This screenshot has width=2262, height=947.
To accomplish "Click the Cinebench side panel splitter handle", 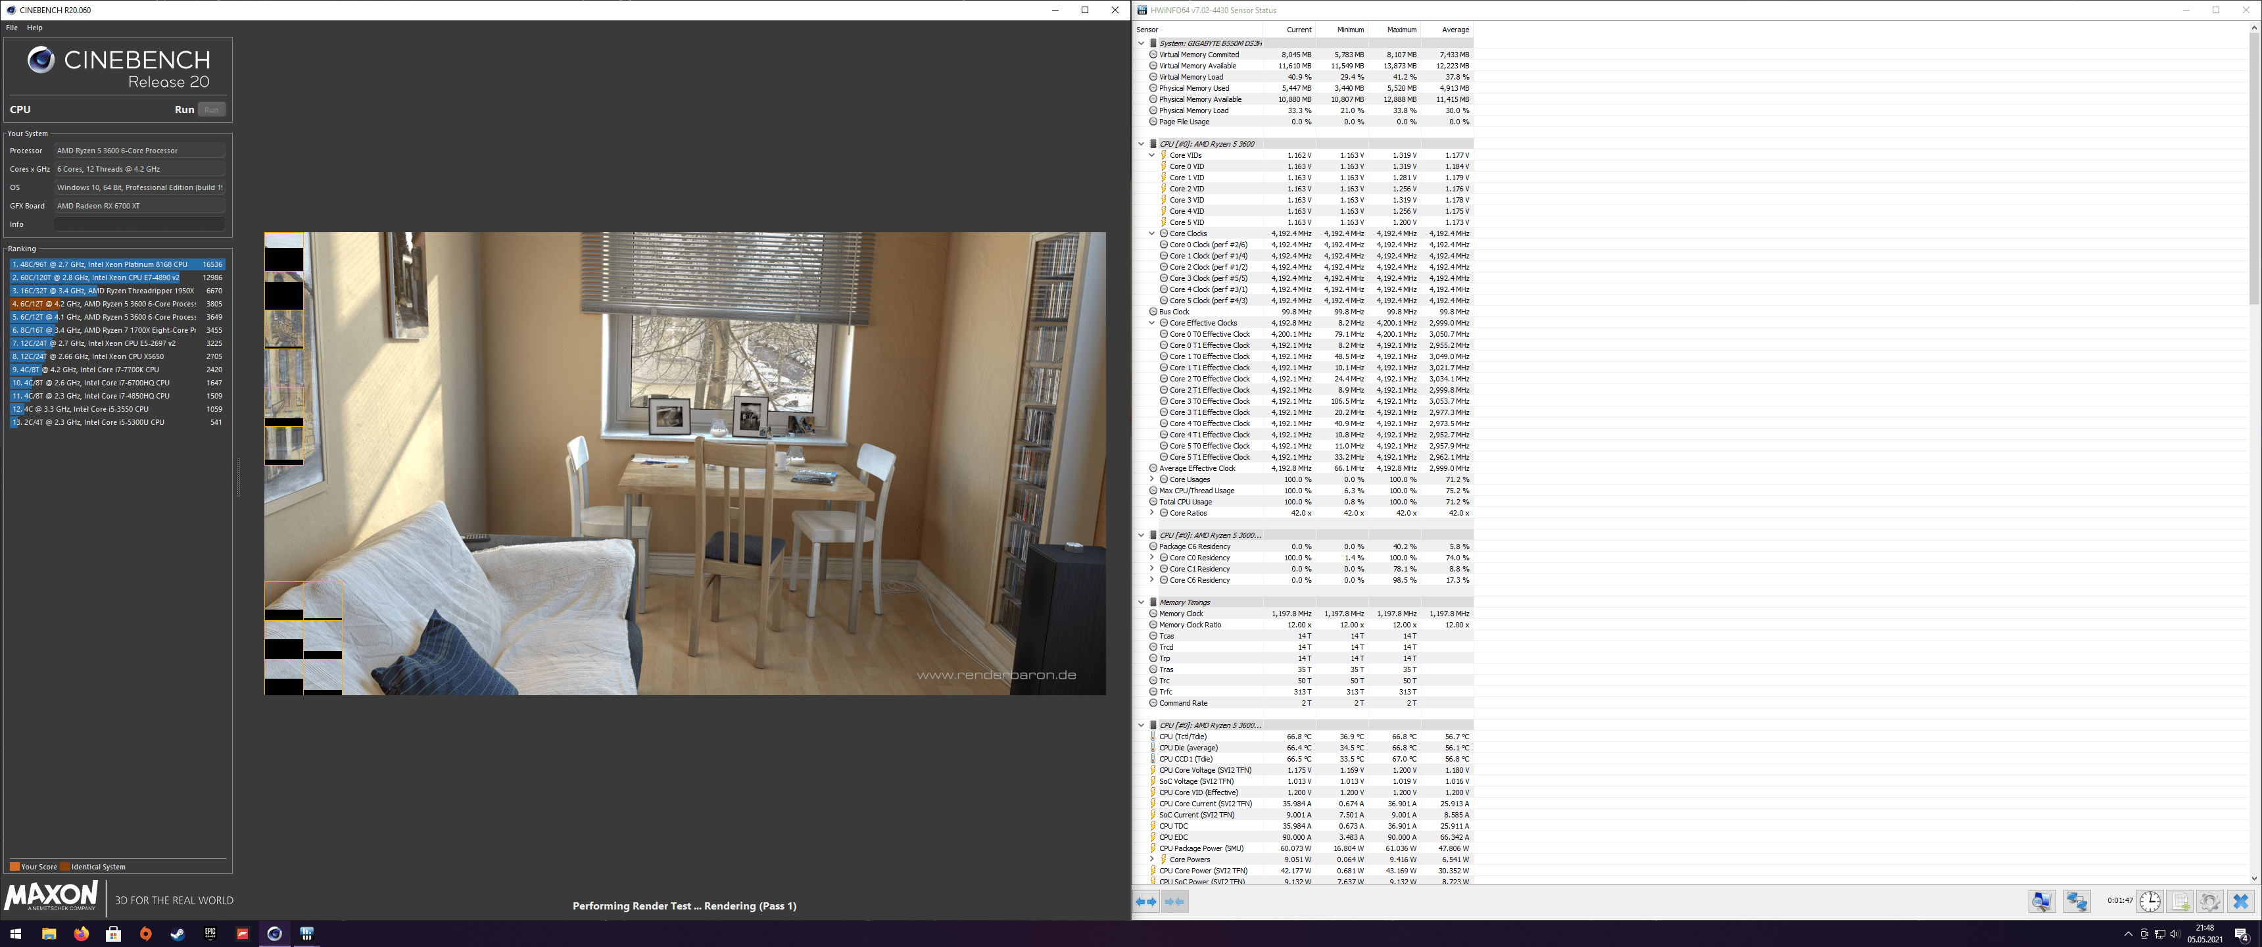I will click(238, 477).
